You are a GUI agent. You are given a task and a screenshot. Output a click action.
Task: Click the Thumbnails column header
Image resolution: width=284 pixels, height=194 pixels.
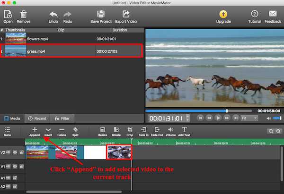[x=15, y=30]
